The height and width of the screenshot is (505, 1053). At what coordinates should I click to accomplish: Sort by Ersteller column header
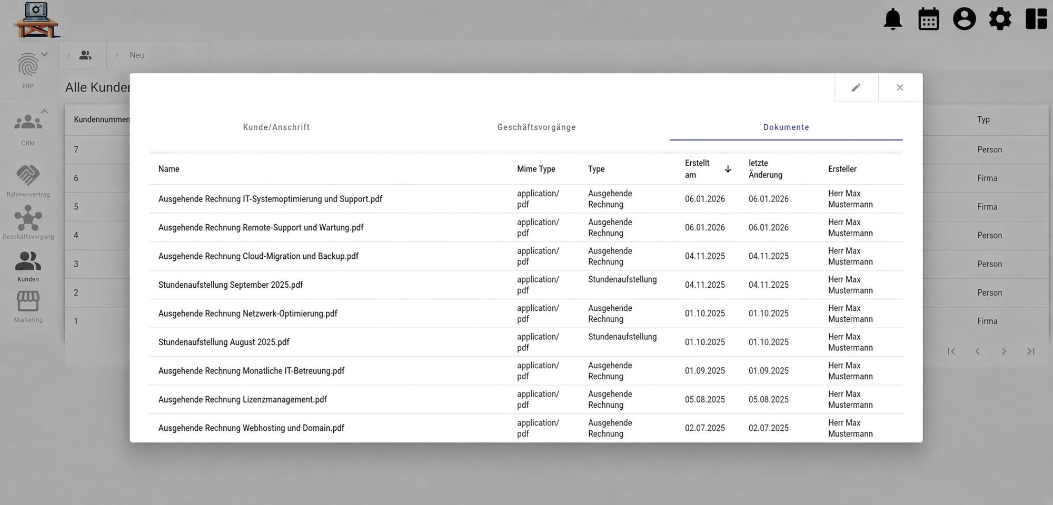coord(842,169)
